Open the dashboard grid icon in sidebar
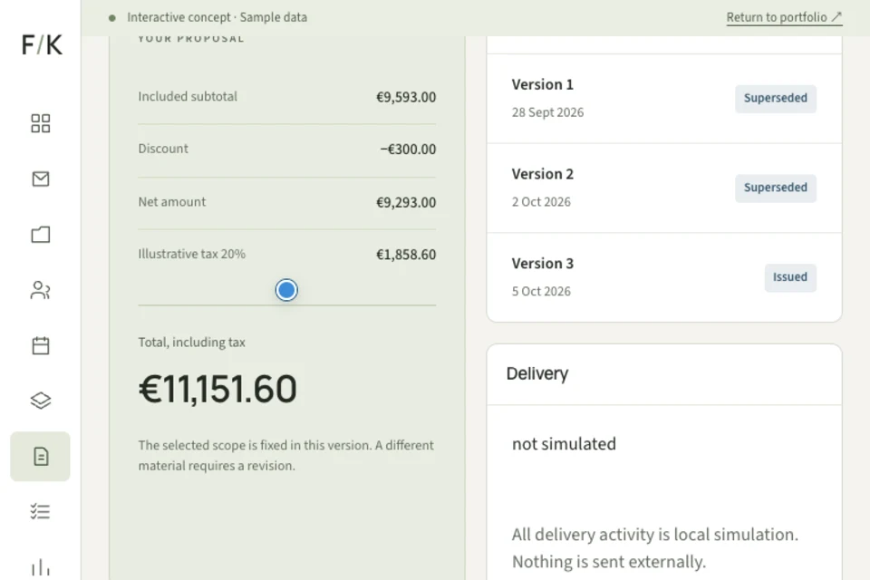The height and width of the screenshot is (580, 870). click(41, 123)
